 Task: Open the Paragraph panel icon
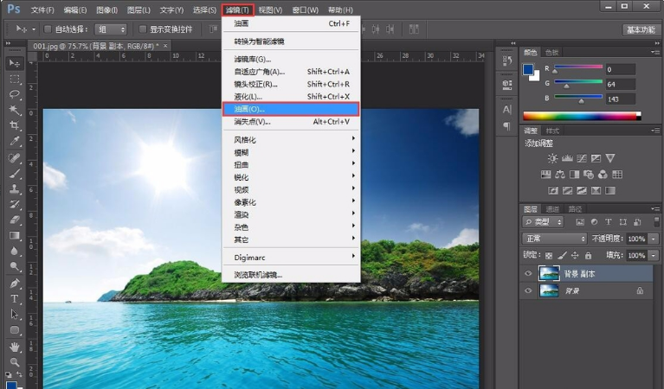coord(507,126)
